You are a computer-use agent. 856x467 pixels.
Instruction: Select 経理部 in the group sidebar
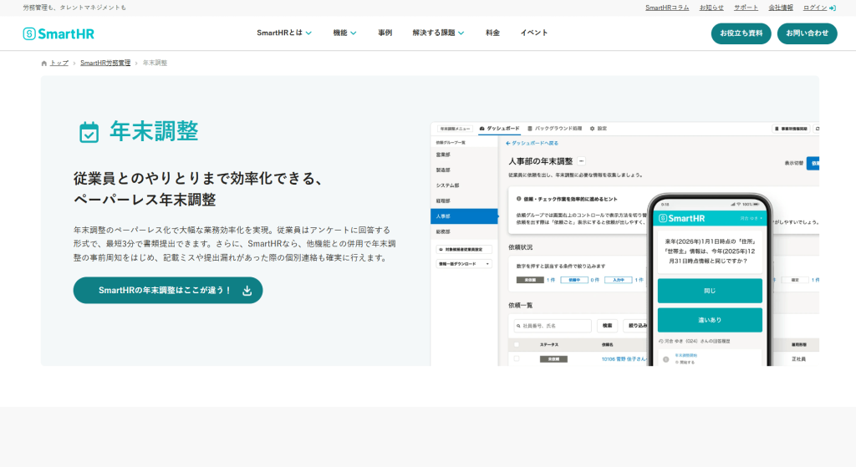point(464,201)
